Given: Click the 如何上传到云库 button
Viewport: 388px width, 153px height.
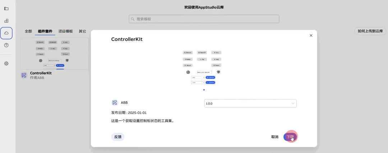Looking at the screenshot, I should 370,31.
